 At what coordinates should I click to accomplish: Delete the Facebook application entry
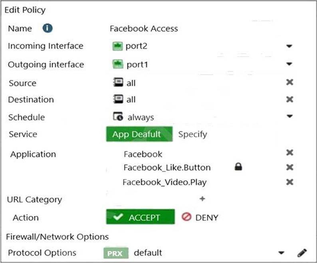(x=290, y=153)
